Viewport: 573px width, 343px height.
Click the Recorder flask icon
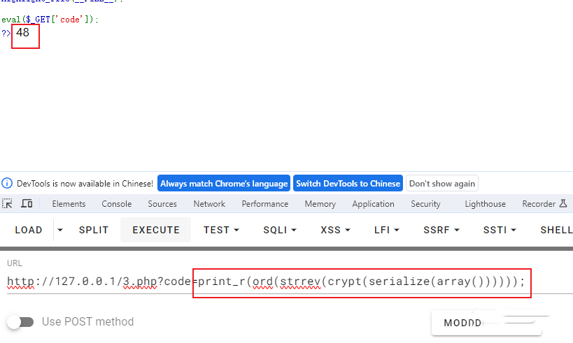coord(563,203)
